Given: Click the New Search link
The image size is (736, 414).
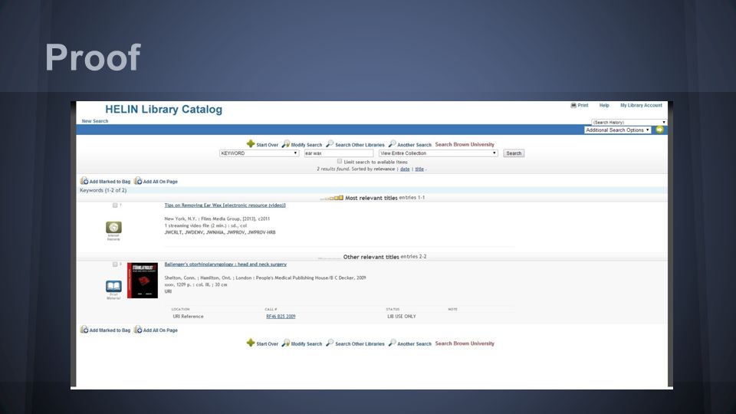Looking at the screenshot, I should (x=95, y=121).
